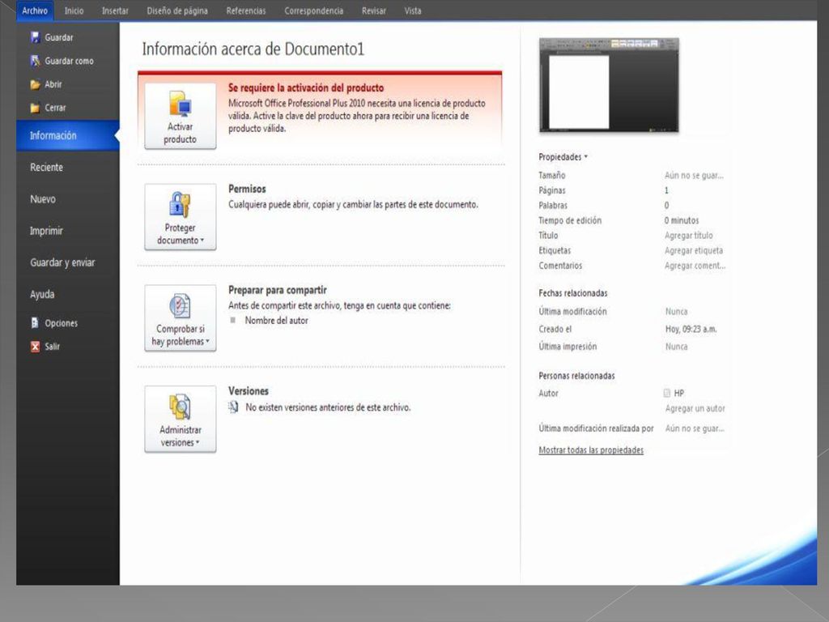Screen dimensions: 829x622
Task: Open the Correspondencia tab
Action: 313,11
